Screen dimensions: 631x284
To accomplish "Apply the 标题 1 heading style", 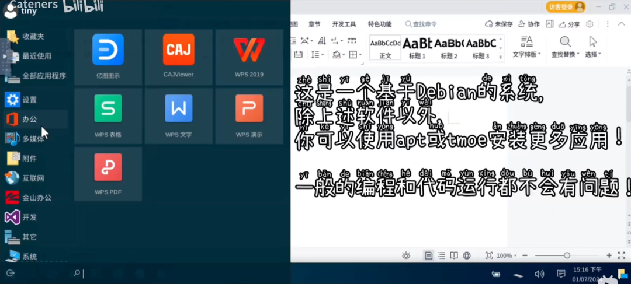I will [417, 48].
